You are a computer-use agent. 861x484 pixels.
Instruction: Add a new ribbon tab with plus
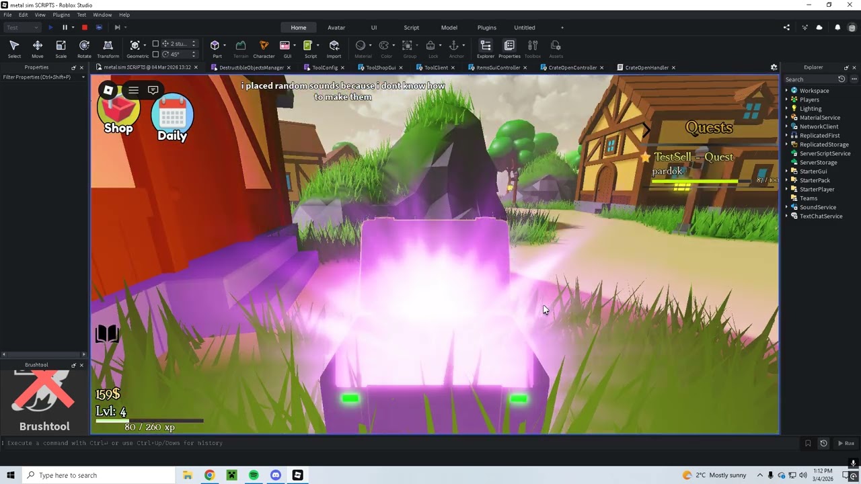[x=562, y=28]
